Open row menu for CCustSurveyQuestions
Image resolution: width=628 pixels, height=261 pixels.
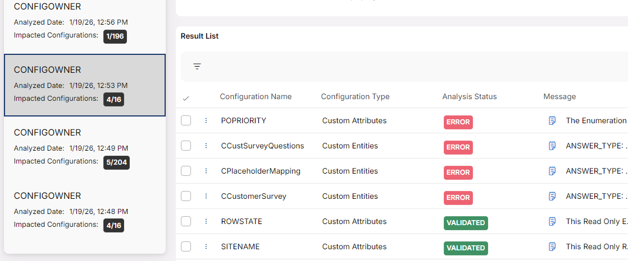point(206,146)
